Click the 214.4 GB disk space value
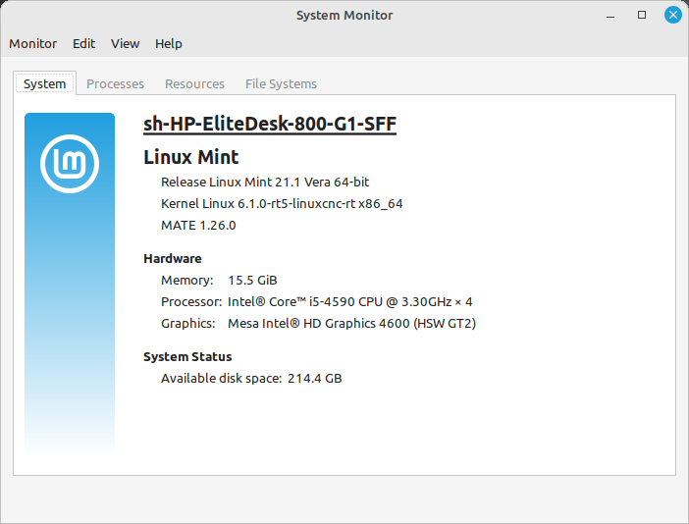 pyautogui.click(x=315, y=378)
